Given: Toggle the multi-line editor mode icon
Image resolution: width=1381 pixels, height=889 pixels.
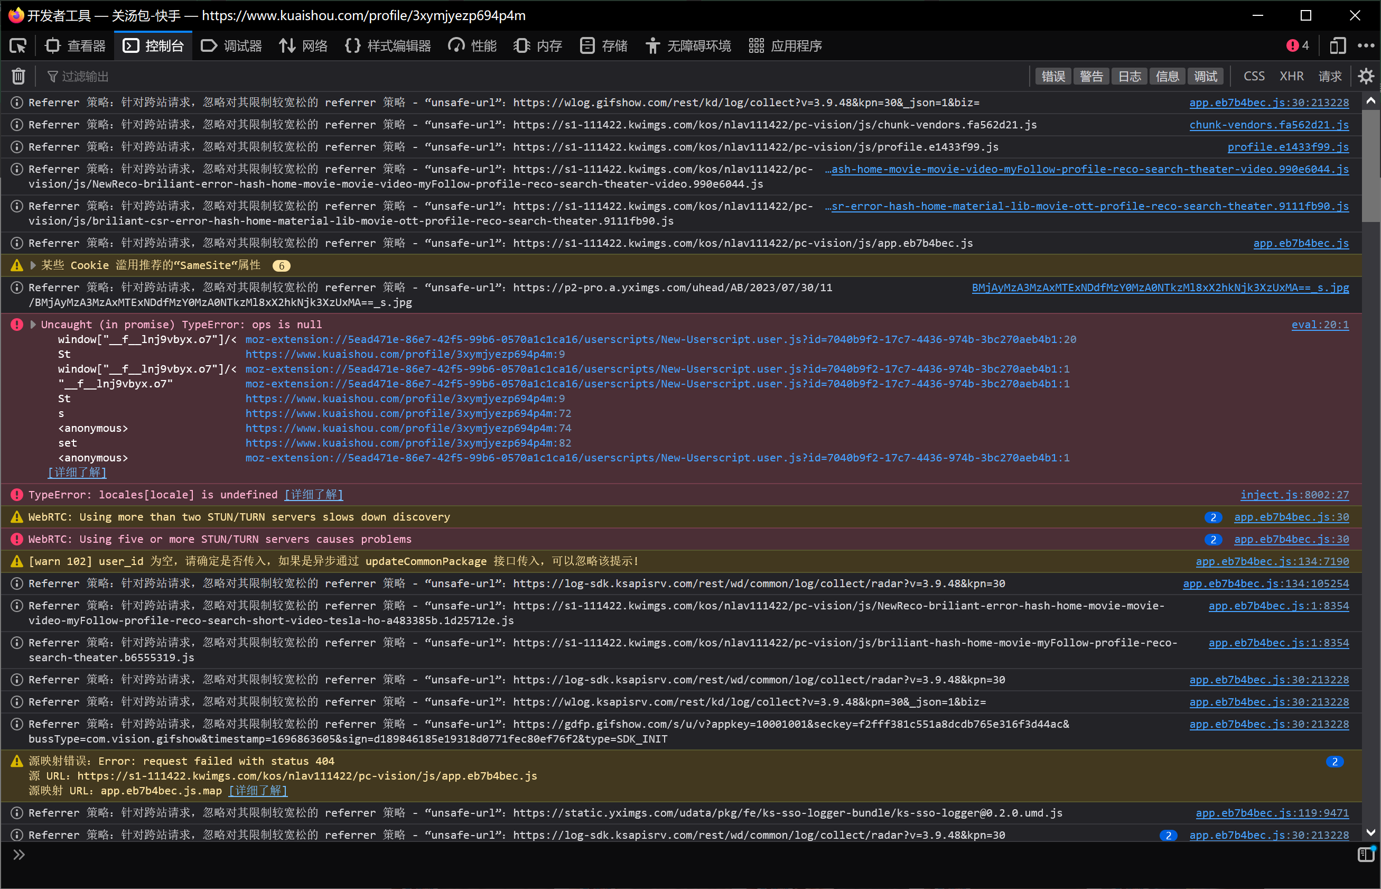Looking at the screenshot, I should point(1366,854).
